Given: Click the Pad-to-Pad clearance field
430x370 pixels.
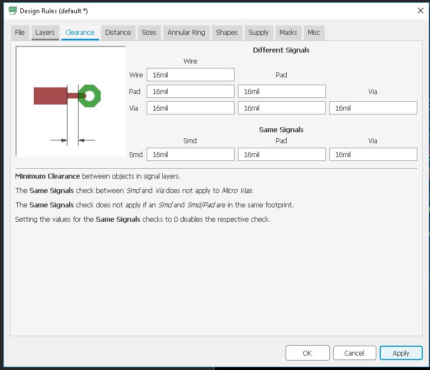Looking at the screenshot, I should [x=282, y=91].
